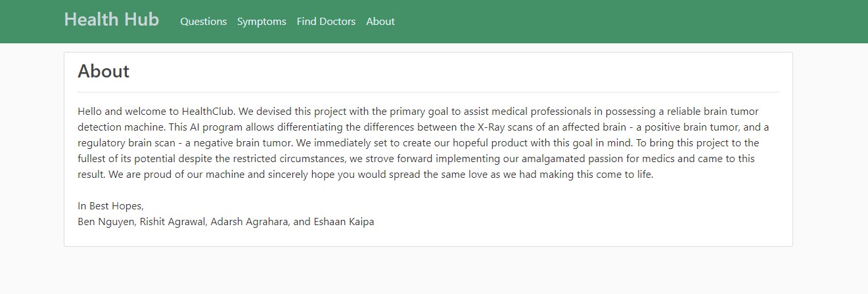Image resolution: width=868 pixels, height=294 pixels.
Task: Open Find Doctors in navbar
Action: click(x=326, y=22)
